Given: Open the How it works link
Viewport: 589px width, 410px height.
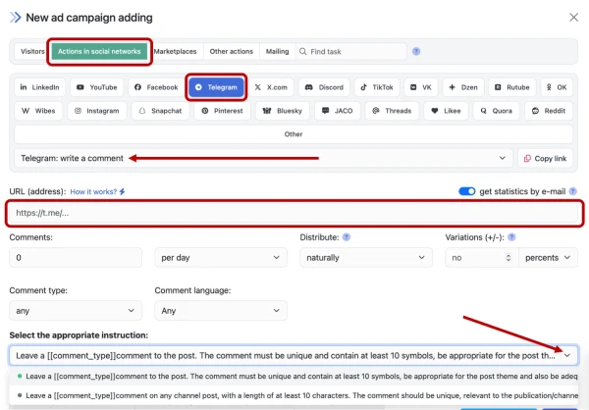Looking at the screenshot, I should [97, 191].
